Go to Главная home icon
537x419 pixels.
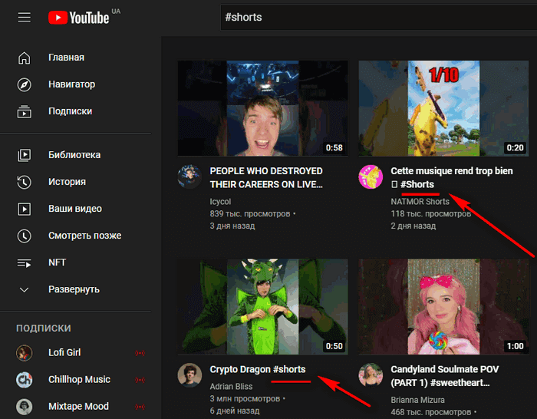[25, 58]
